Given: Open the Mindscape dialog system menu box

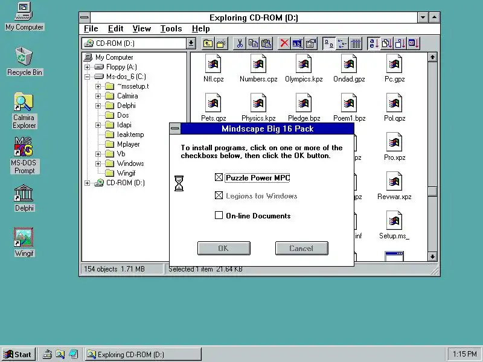Looking at the screenshot, I should [x=175, y=129].
